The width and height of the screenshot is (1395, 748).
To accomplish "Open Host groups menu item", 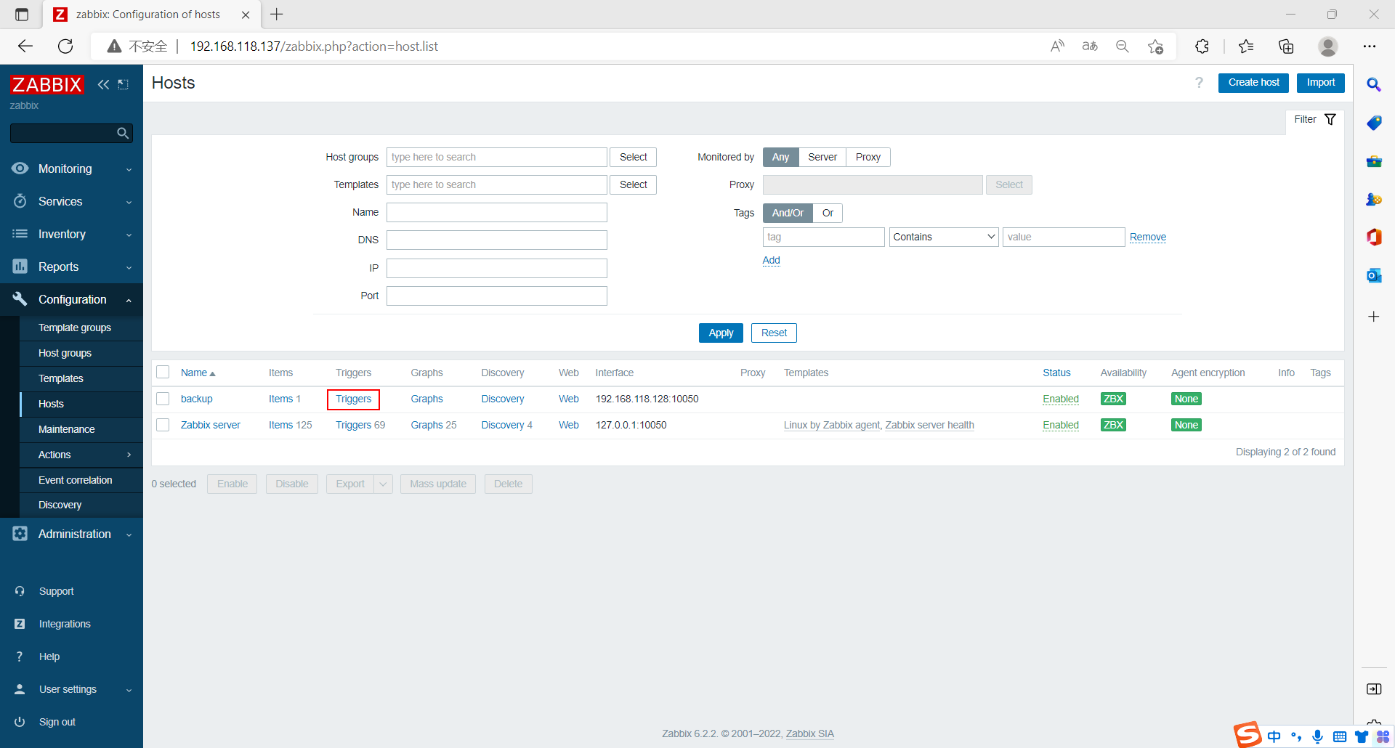I will click(x=81, y=353).
